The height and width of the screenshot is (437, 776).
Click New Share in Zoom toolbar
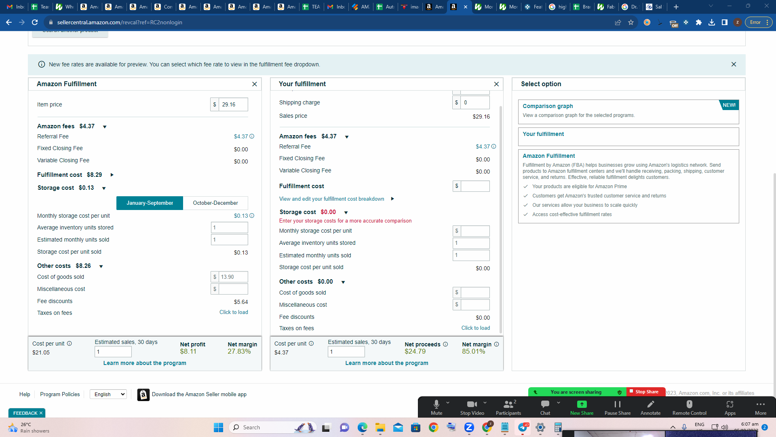click(582, 407)
